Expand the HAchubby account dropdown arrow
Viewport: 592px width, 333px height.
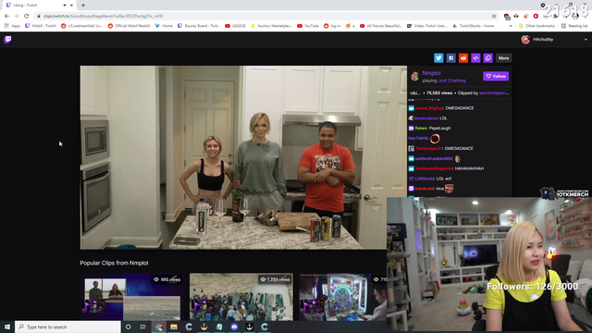(x=586, y=40)
